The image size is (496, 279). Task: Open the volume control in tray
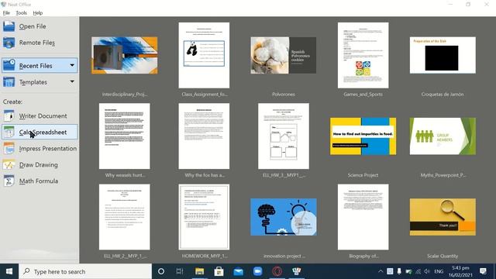(x=427, y=271)
